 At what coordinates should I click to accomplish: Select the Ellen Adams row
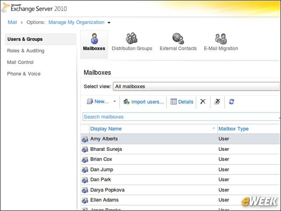pos(180,200)
